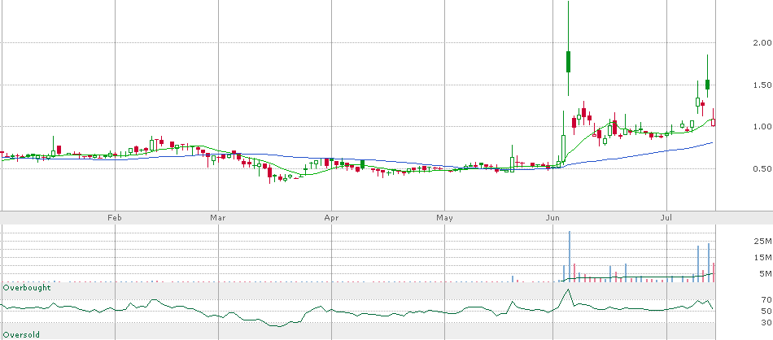This screenshot has height=340, width=773.
Task: Click the tallest blue volume bar in June
Action: (x=570, y=256)
